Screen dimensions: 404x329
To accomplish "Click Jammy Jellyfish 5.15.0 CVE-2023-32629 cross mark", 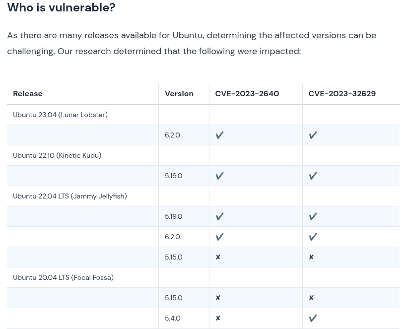I will pos(311,257).
